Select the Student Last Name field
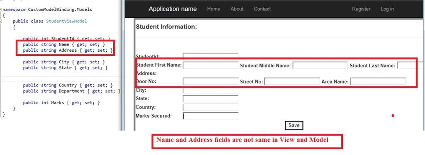The width and height of the screenshot is (425, 155). tap(410, 65)
